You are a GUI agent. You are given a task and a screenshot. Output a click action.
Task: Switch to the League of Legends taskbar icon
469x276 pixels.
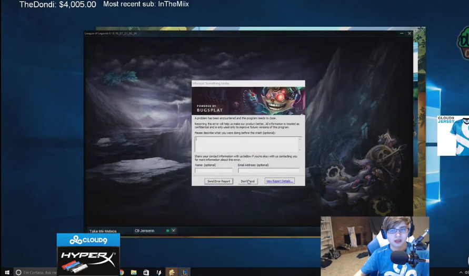[184, 272]
